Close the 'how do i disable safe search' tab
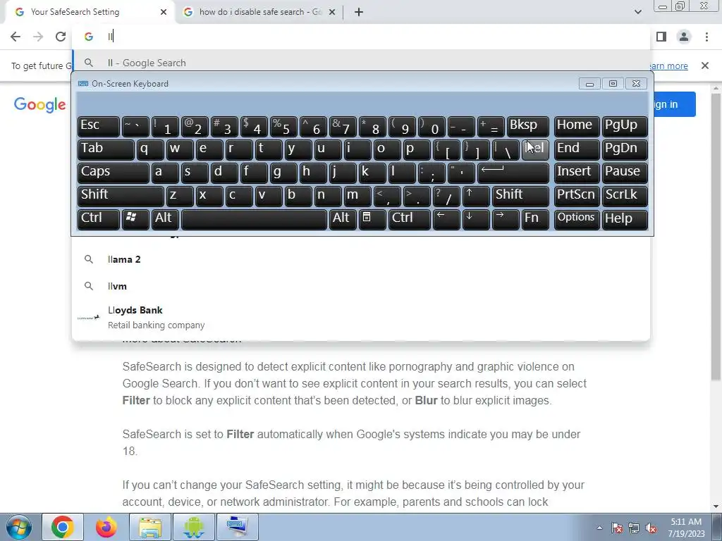This screenshot has width=722, height=541. [x=332, y=12]
